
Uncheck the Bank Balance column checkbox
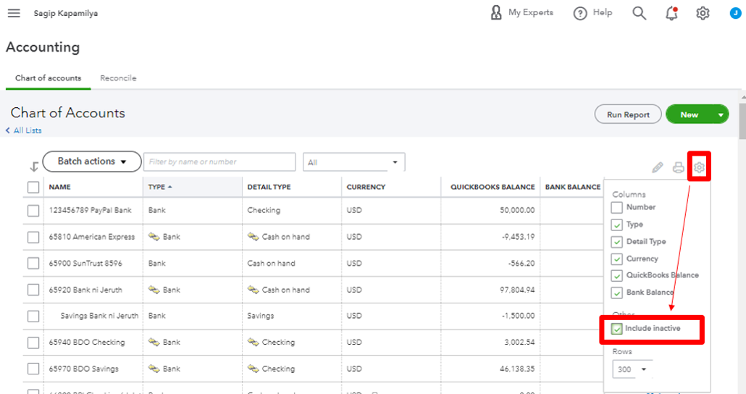click(x=617, y=293)
